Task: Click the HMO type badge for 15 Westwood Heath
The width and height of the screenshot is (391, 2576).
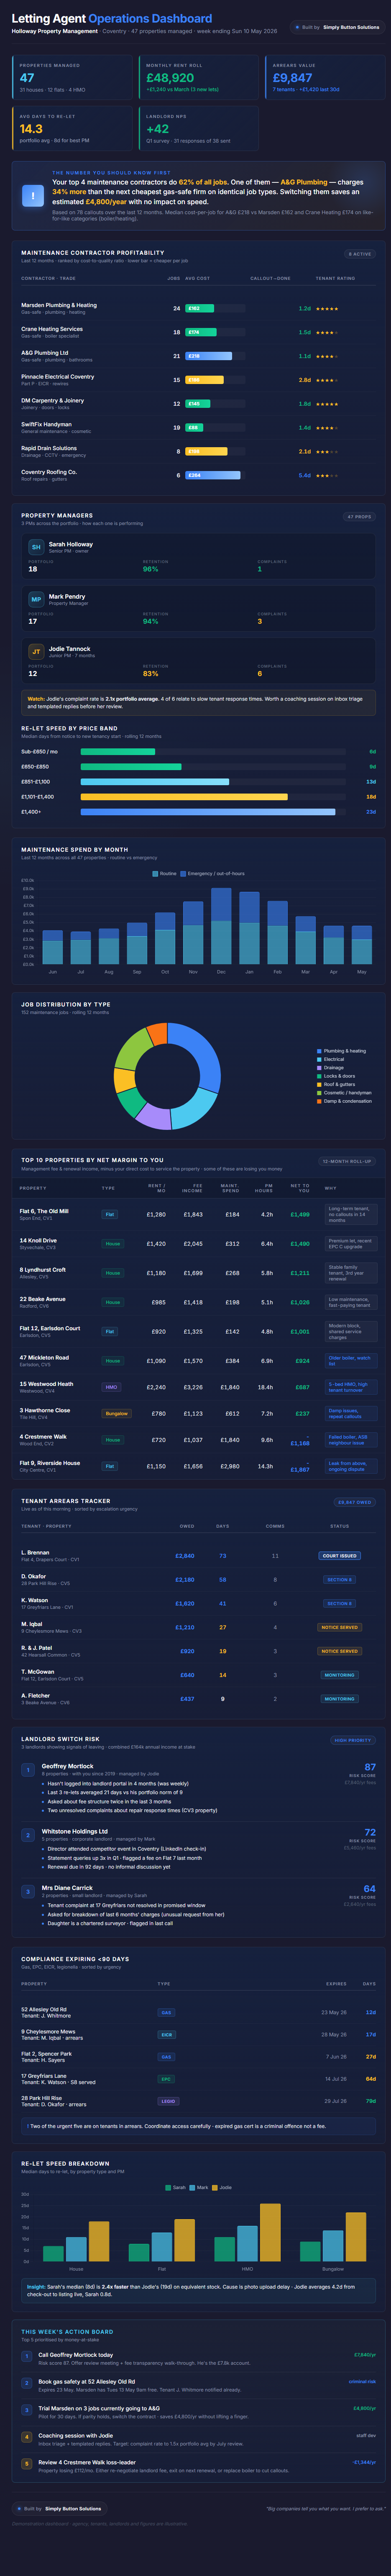Action: point(111,1387)
